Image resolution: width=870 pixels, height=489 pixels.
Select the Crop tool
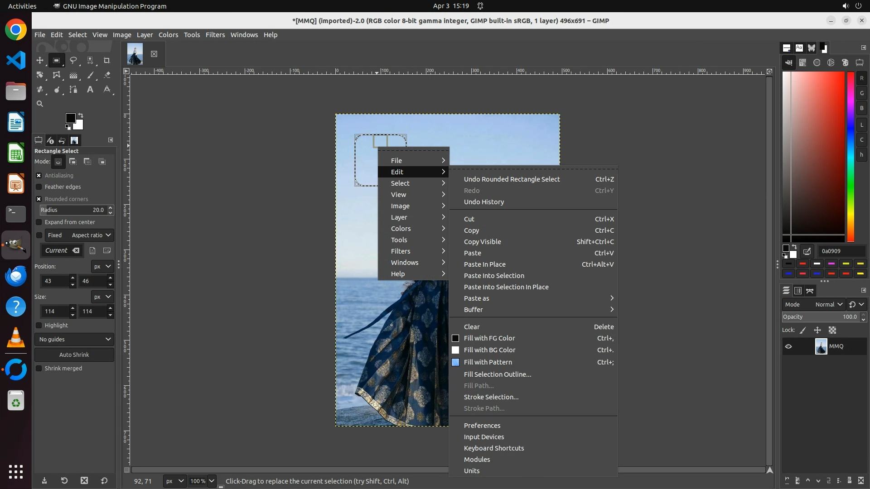click(x=107, y=60)
